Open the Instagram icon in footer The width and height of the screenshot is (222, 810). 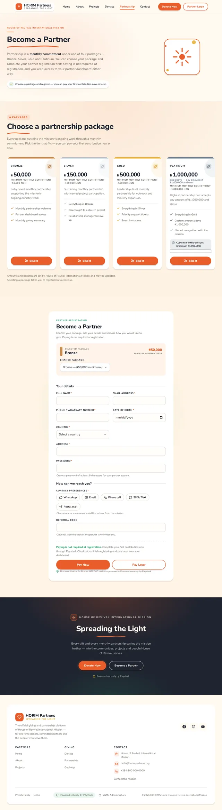[194, 726]
